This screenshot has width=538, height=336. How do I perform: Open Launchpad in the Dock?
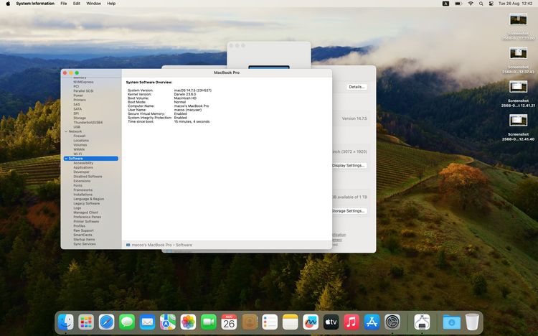[x=86, y=322]
